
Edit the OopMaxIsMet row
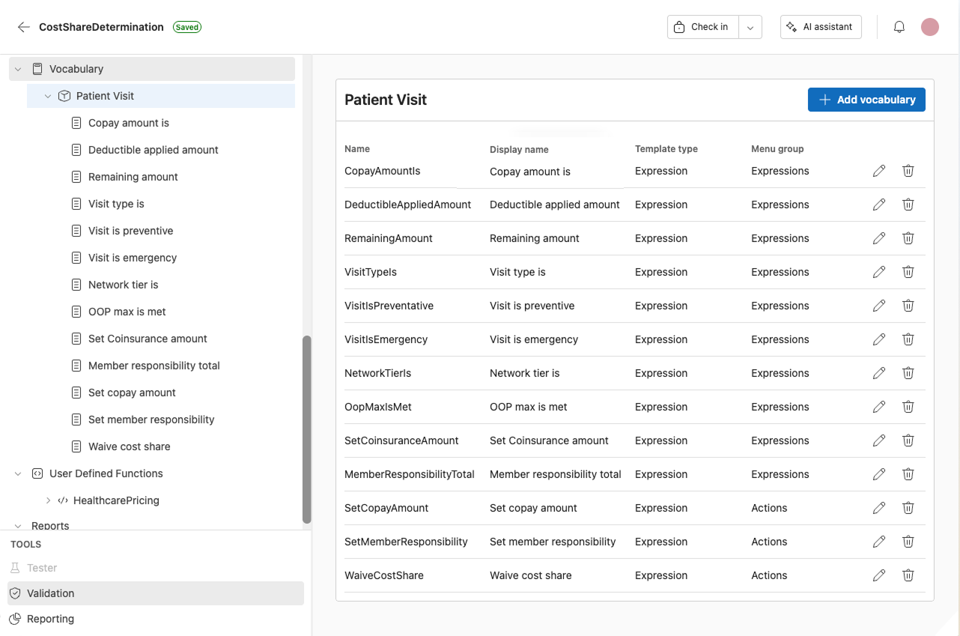[879, 407]
